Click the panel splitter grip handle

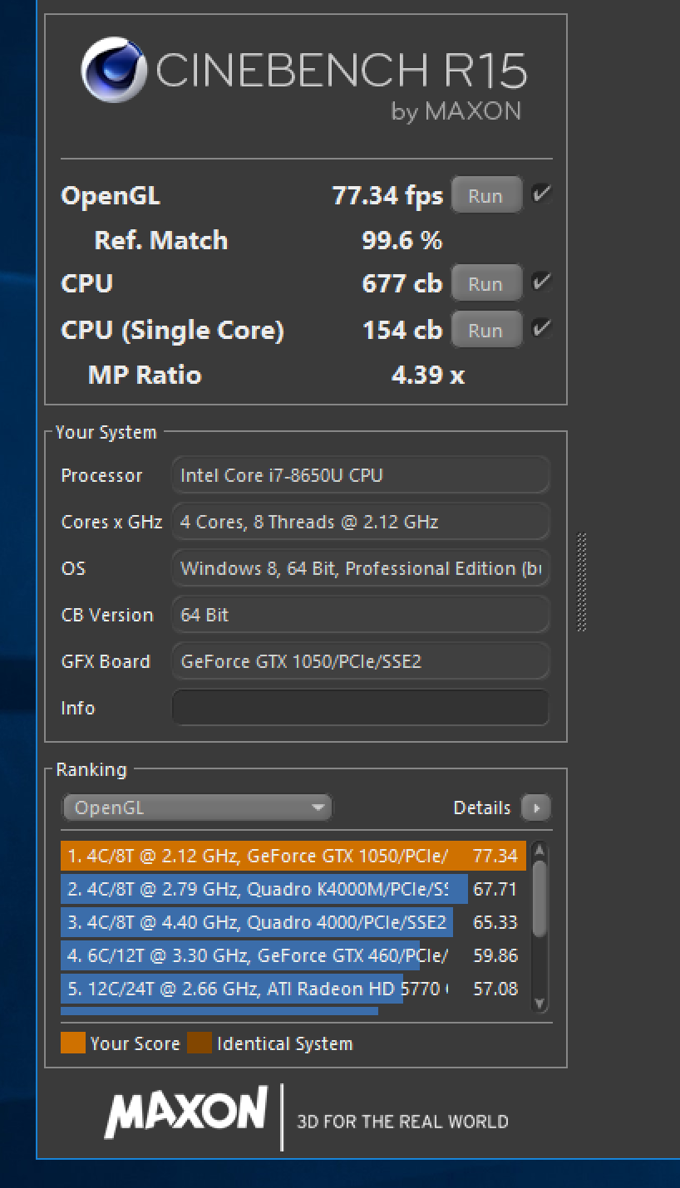582,582
